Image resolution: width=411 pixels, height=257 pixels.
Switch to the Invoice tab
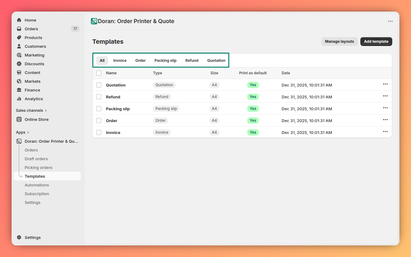coord(120,61)
